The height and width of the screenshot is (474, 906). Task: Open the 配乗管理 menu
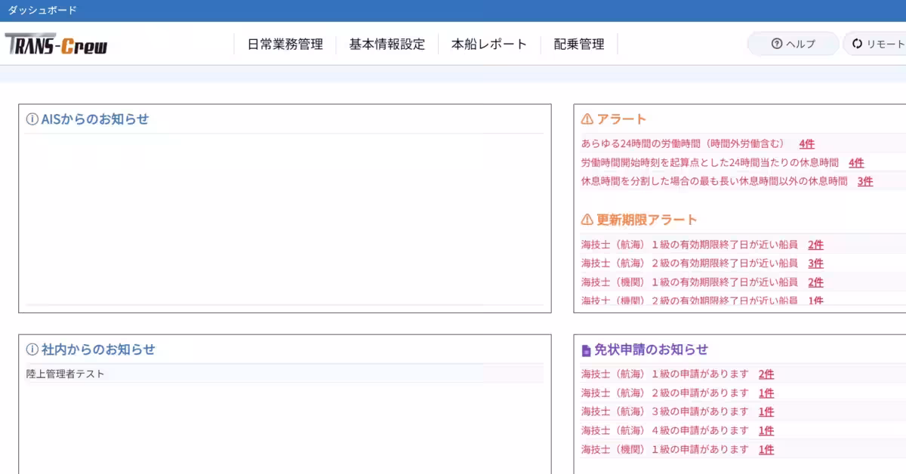pos(578,44)
